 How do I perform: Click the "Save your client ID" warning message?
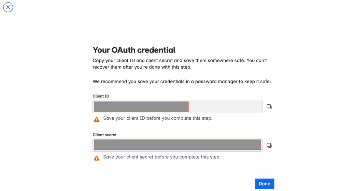coord(158,118)
